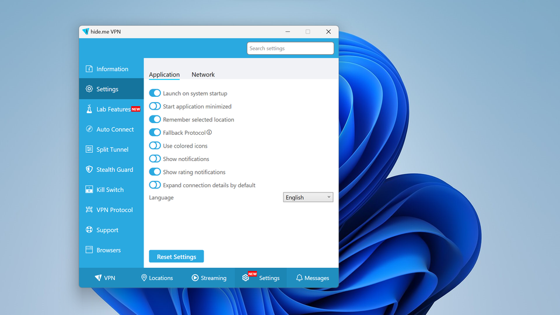Turn on Show notifications

pos(155,159)
